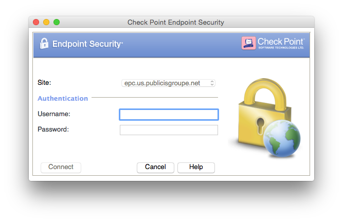Click the white lock icon in header
The width and height of the screenshot is (343, 222).
click(44, 44)
